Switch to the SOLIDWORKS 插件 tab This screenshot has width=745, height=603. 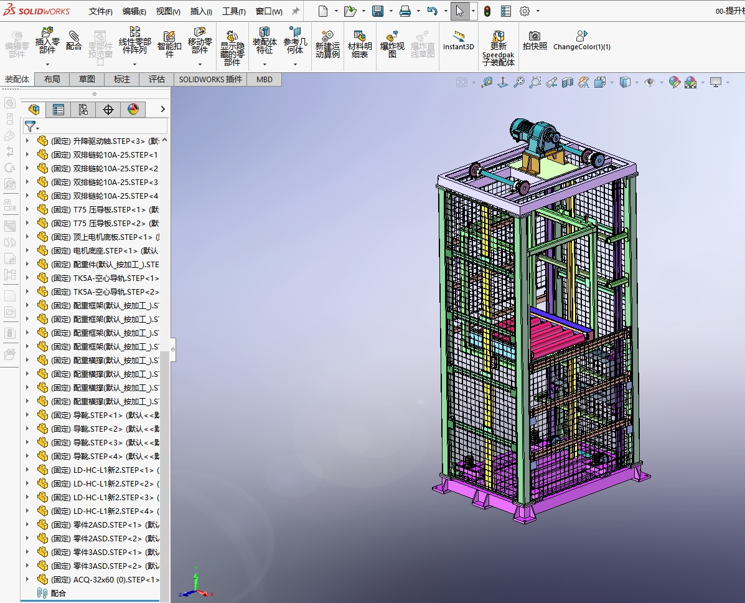click(x=210, y=79)
